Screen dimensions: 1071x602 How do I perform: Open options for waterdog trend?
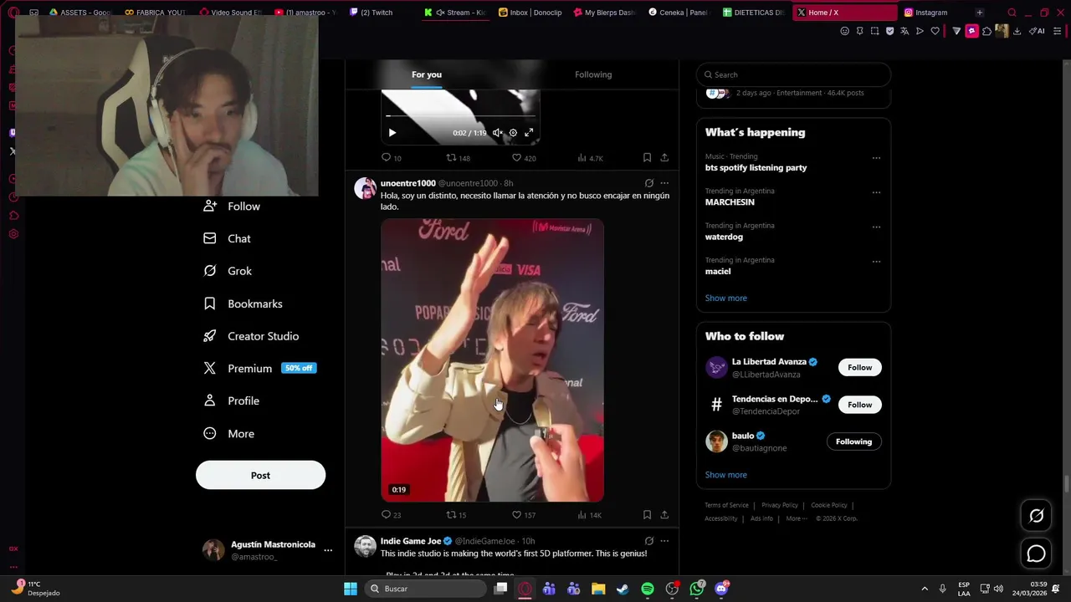(x=876, y=227)
